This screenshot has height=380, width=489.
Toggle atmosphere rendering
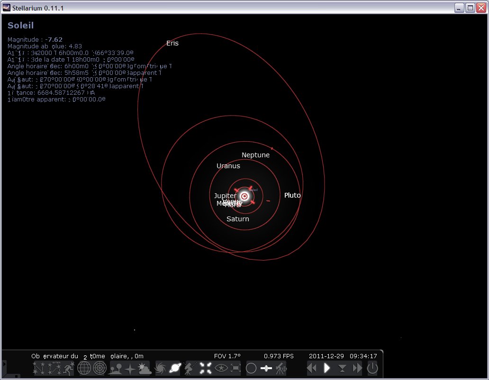click(x=145, y=368)
